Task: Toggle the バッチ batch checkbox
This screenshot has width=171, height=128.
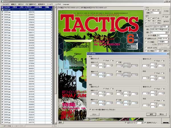Action: click(x=163, y=17)
